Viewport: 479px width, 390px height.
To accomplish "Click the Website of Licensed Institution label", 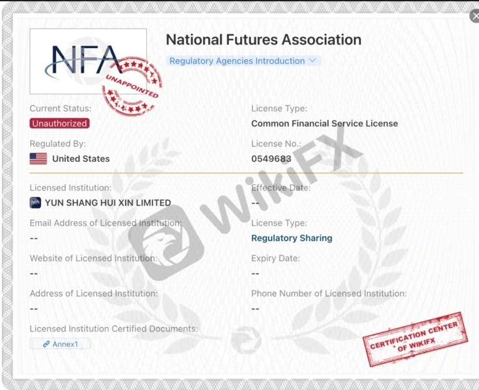I will pyautogui.click(x=94, y=258).
